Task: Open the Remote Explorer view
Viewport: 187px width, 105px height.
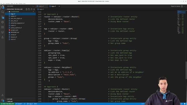Action: coord(3,32)
